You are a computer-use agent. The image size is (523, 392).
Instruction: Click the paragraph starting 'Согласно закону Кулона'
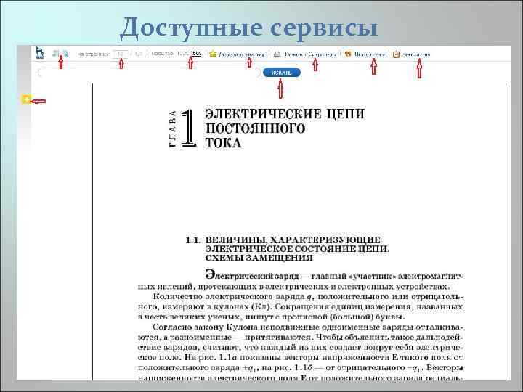tap(300, 352)
